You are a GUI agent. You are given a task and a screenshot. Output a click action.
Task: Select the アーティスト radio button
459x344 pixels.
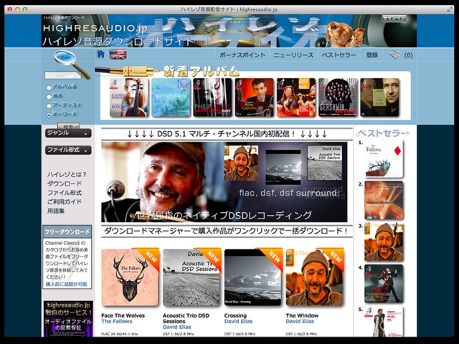coord(49,106)
